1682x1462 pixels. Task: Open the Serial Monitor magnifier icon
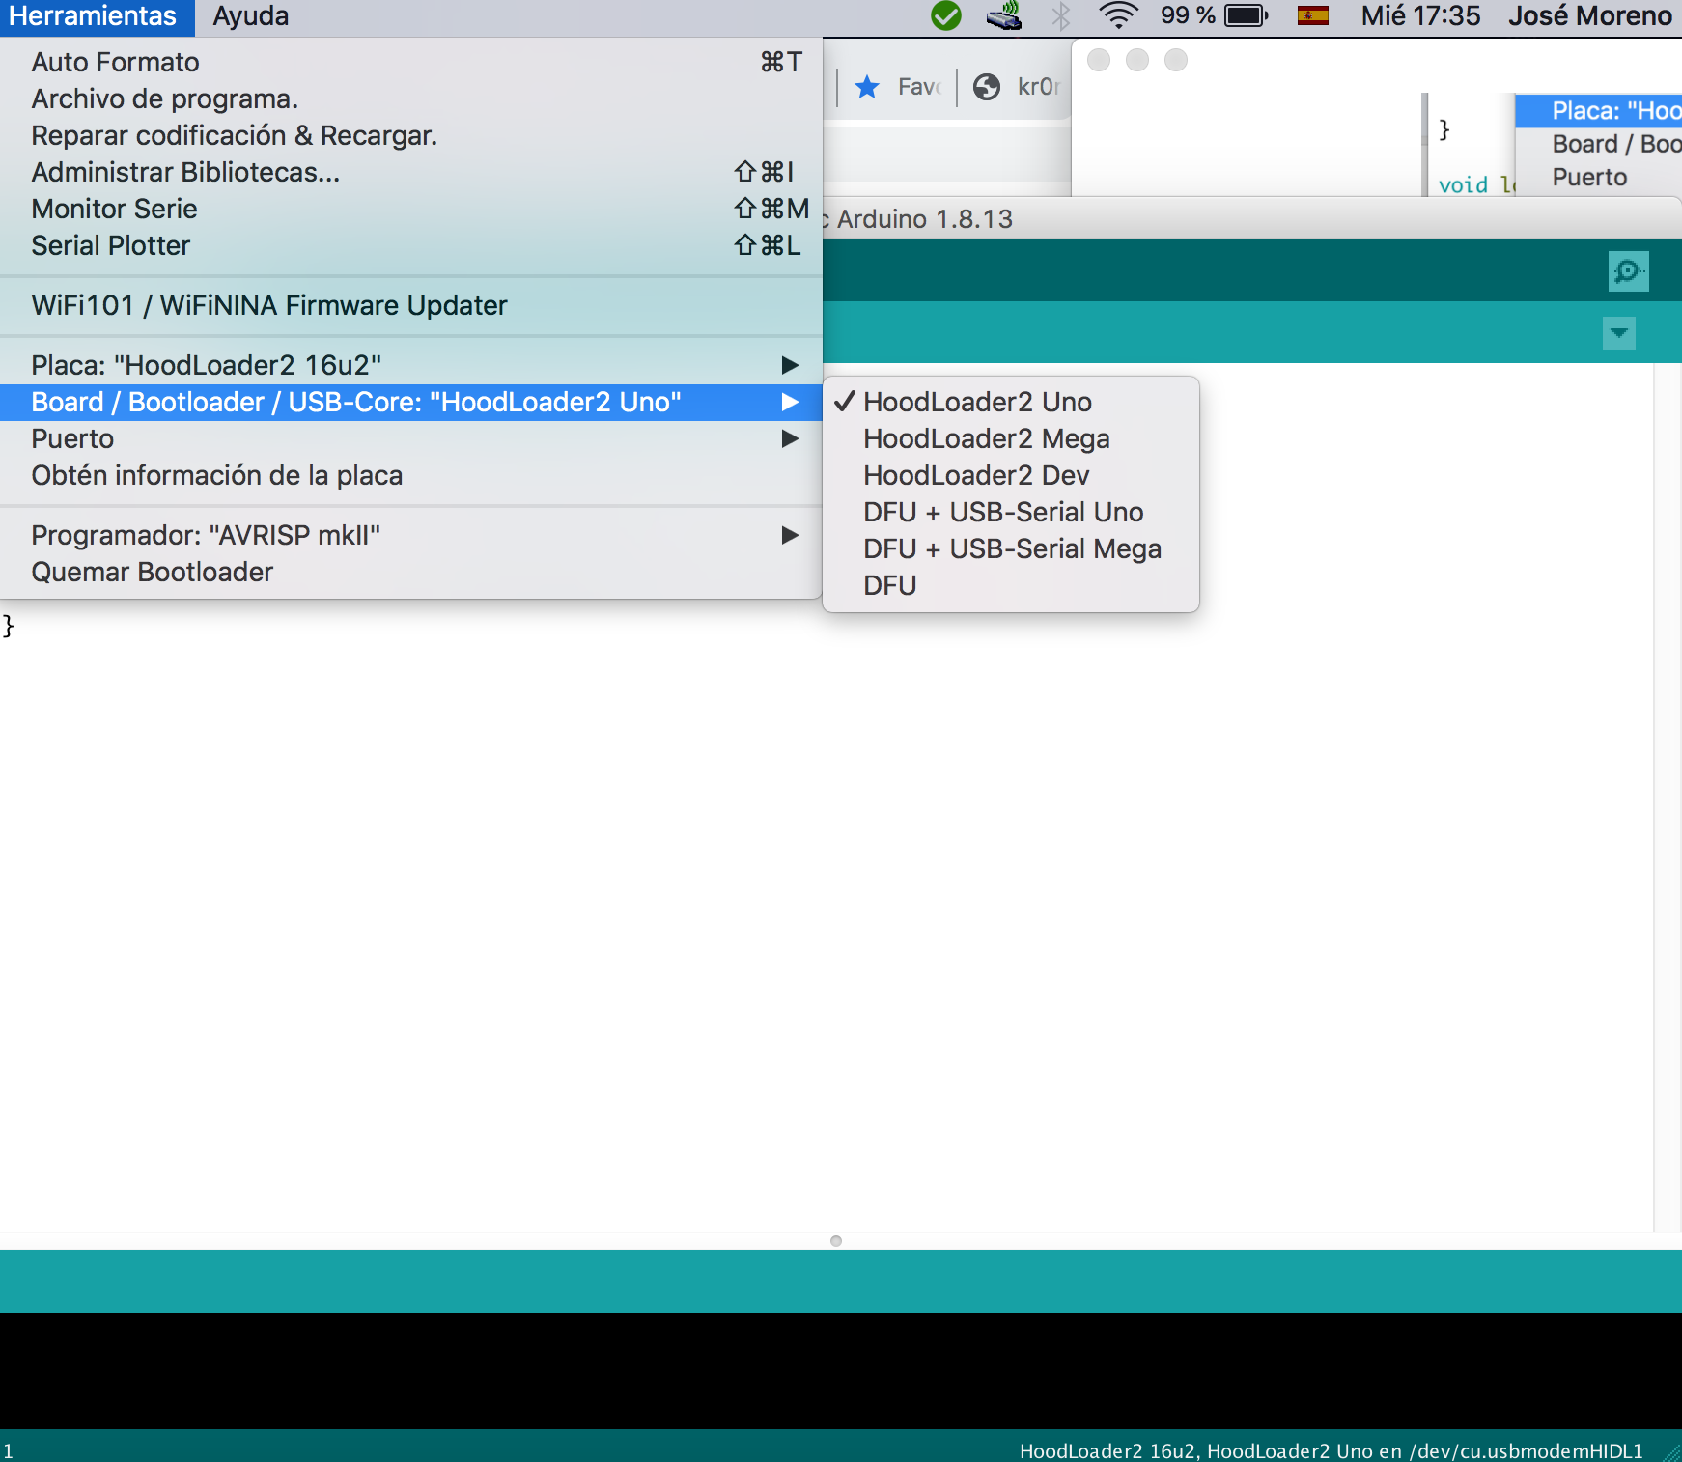pyautogui.click(x=1628, y=270)
